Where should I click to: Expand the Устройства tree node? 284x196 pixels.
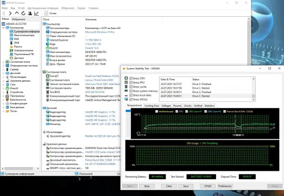[3, 92]
